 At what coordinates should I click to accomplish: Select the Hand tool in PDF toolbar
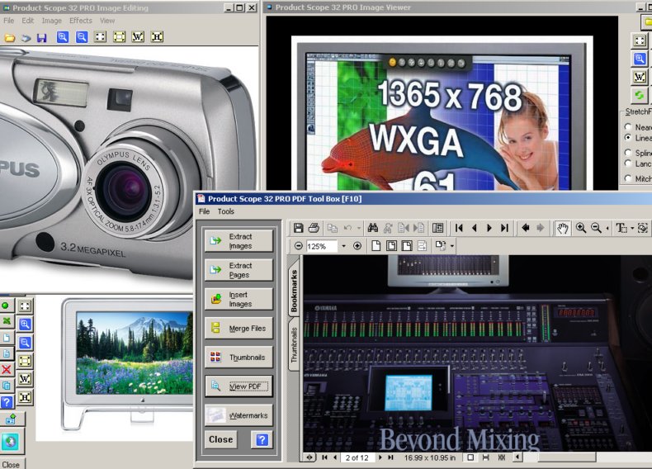coord(563,228)
